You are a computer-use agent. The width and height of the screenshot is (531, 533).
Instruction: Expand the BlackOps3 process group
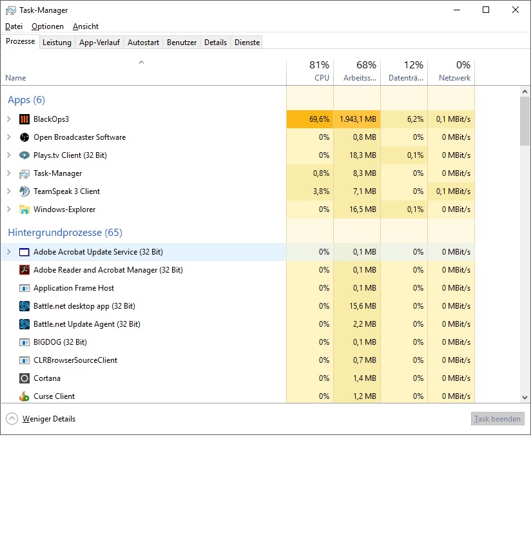[9, 119]
